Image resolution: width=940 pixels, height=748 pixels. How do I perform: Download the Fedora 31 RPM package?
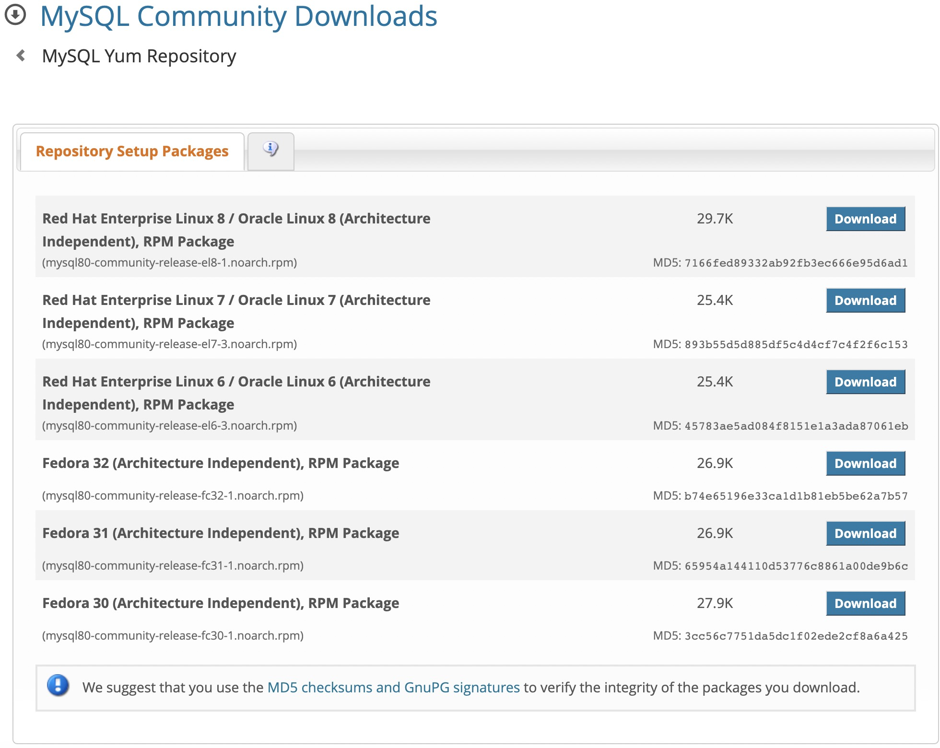[865, 534]
